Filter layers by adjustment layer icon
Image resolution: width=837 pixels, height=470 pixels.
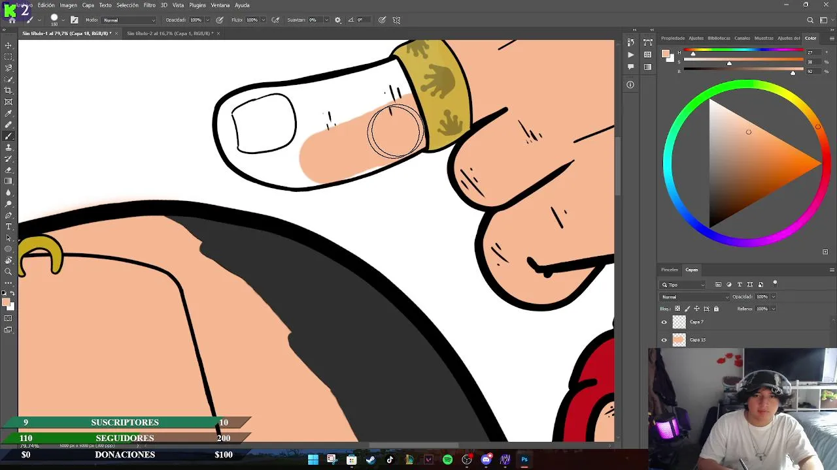(x=729, y=285)
